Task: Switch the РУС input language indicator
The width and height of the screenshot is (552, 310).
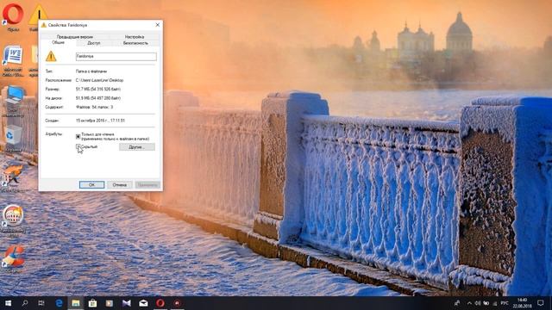Action: pos(504,302)
